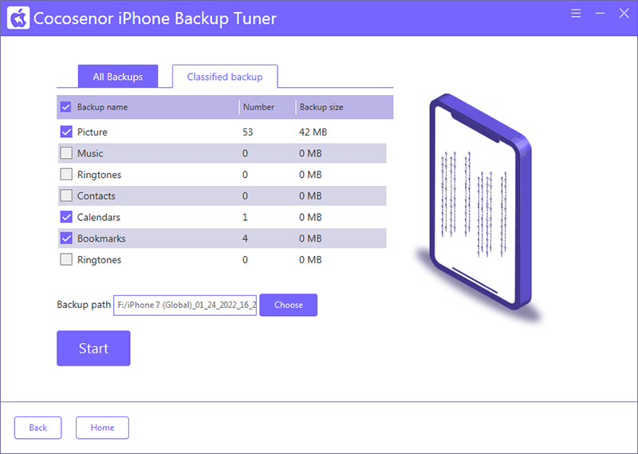Select the Contacts row label

[x=96, y=195]
